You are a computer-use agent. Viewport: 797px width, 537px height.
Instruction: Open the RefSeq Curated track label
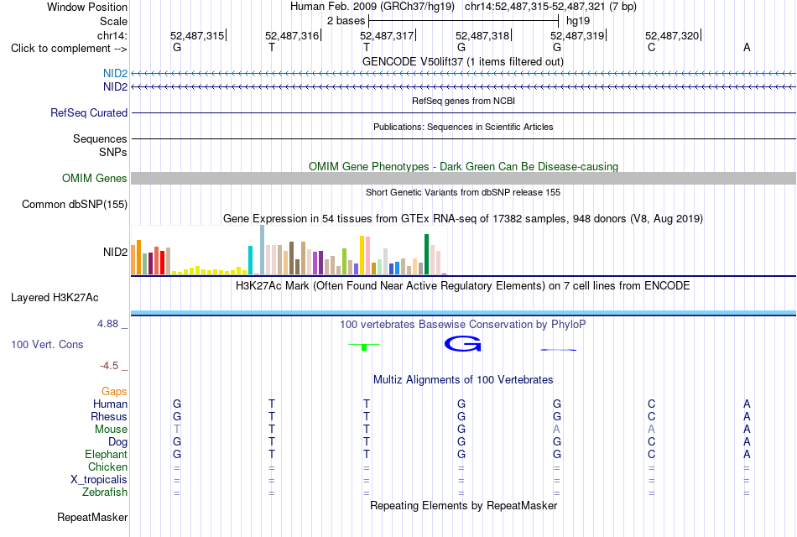click(88, 113)
